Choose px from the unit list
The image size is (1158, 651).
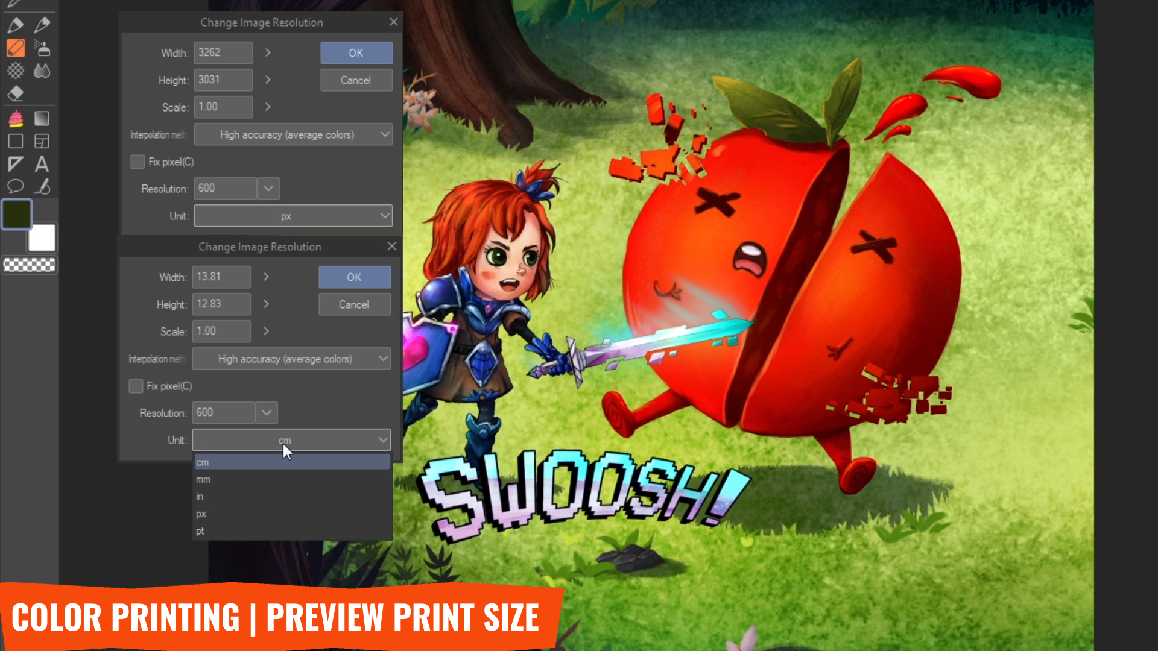(x=292, y=514)
